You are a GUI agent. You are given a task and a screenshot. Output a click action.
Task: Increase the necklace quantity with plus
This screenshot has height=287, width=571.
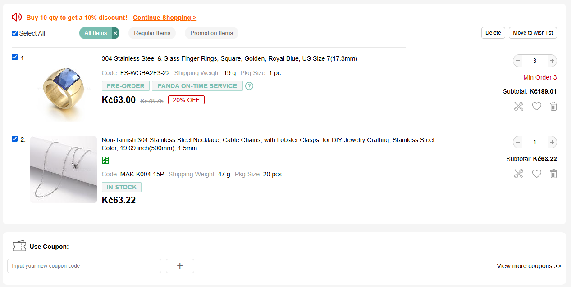[x=552, y=142]
